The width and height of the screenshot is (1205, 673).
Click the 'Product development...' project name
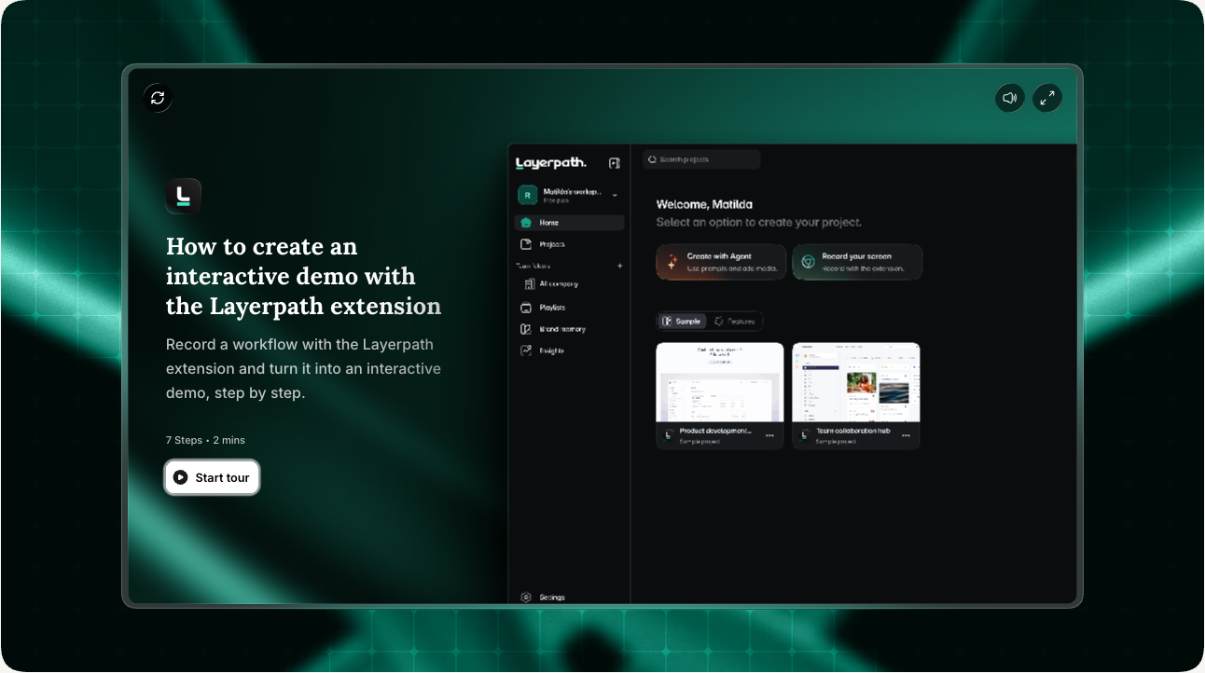tap(714, 431)
